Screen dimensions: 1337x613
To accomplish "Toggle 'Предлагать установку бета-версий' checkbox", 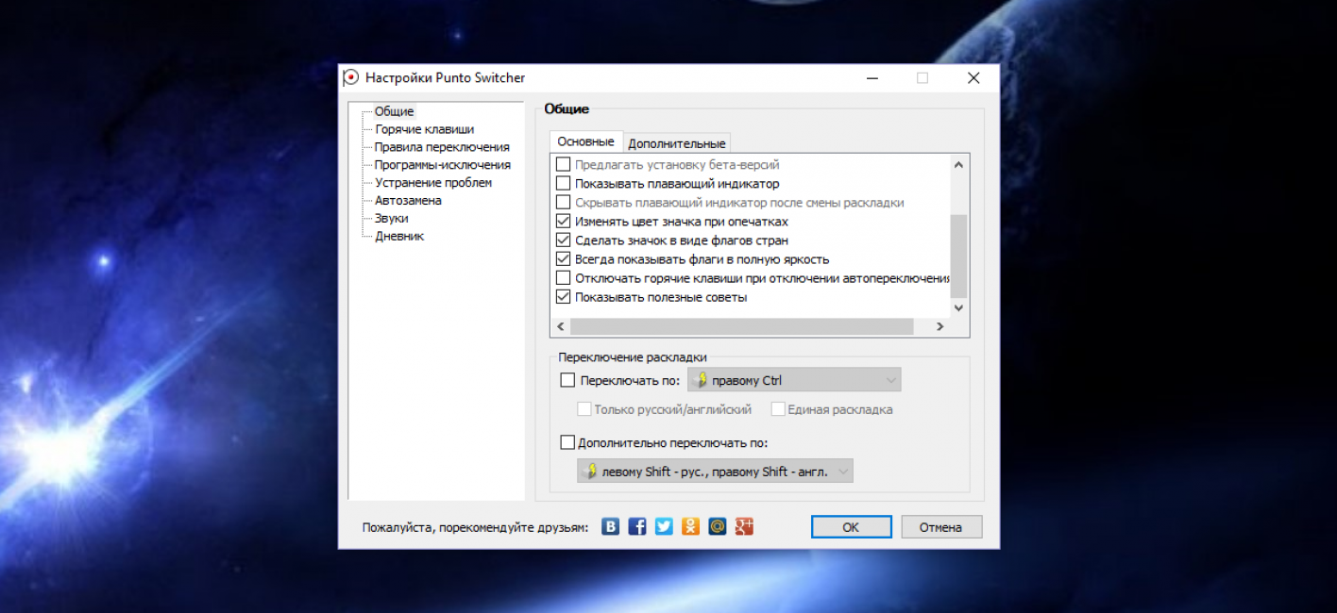I will pyautogui.click(x=564, y=165).
